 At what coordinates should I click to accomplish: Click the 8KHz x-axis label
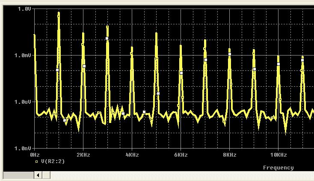230,155
